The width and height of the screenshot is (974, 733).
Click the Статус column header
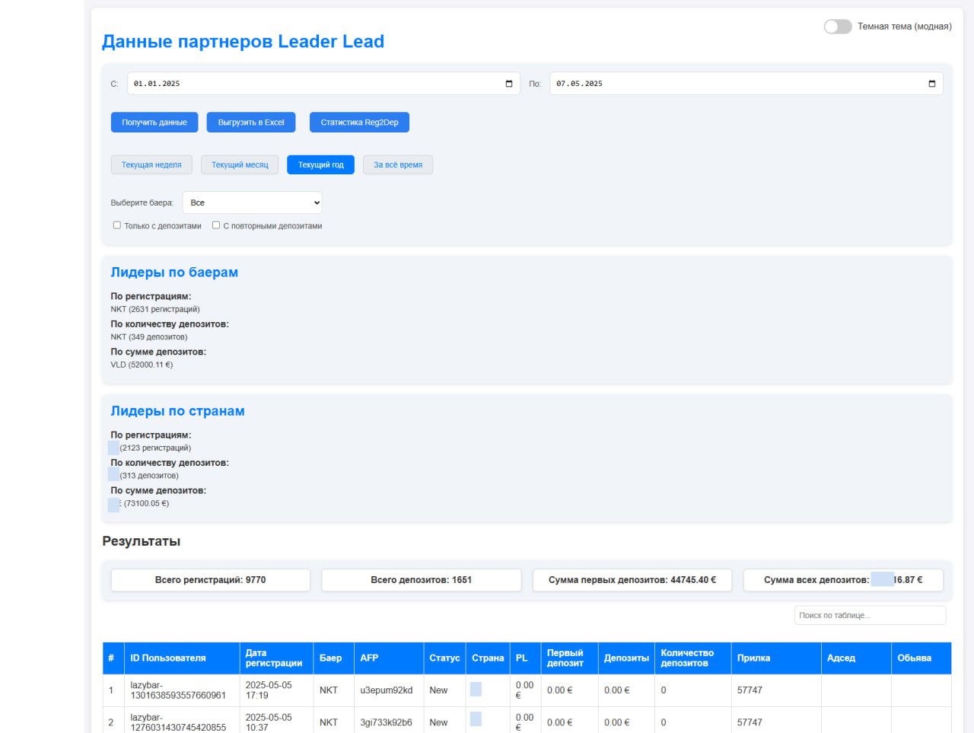pos(444,658)
